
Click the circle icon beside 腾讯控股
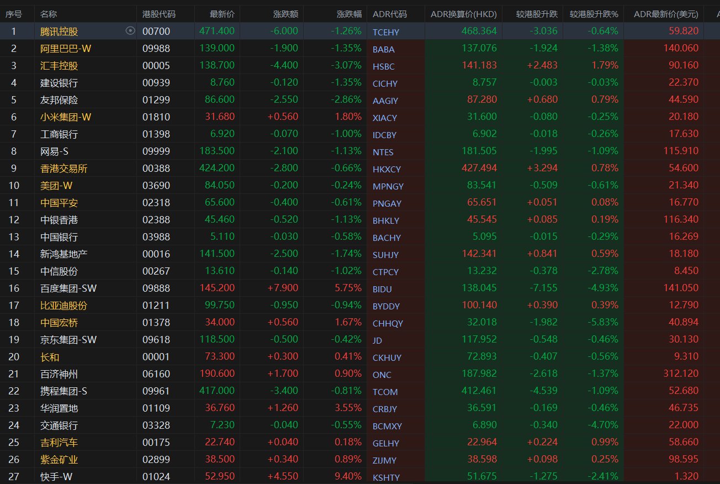(130, 31)
